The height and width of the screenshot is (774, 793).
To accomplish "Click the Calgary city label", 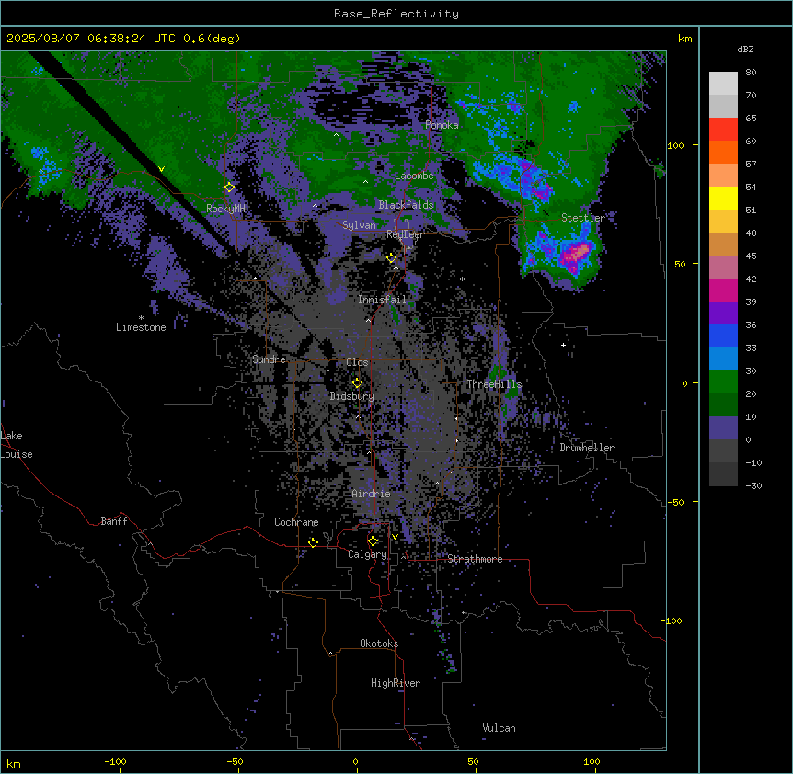I will click(x=367, y=554).
